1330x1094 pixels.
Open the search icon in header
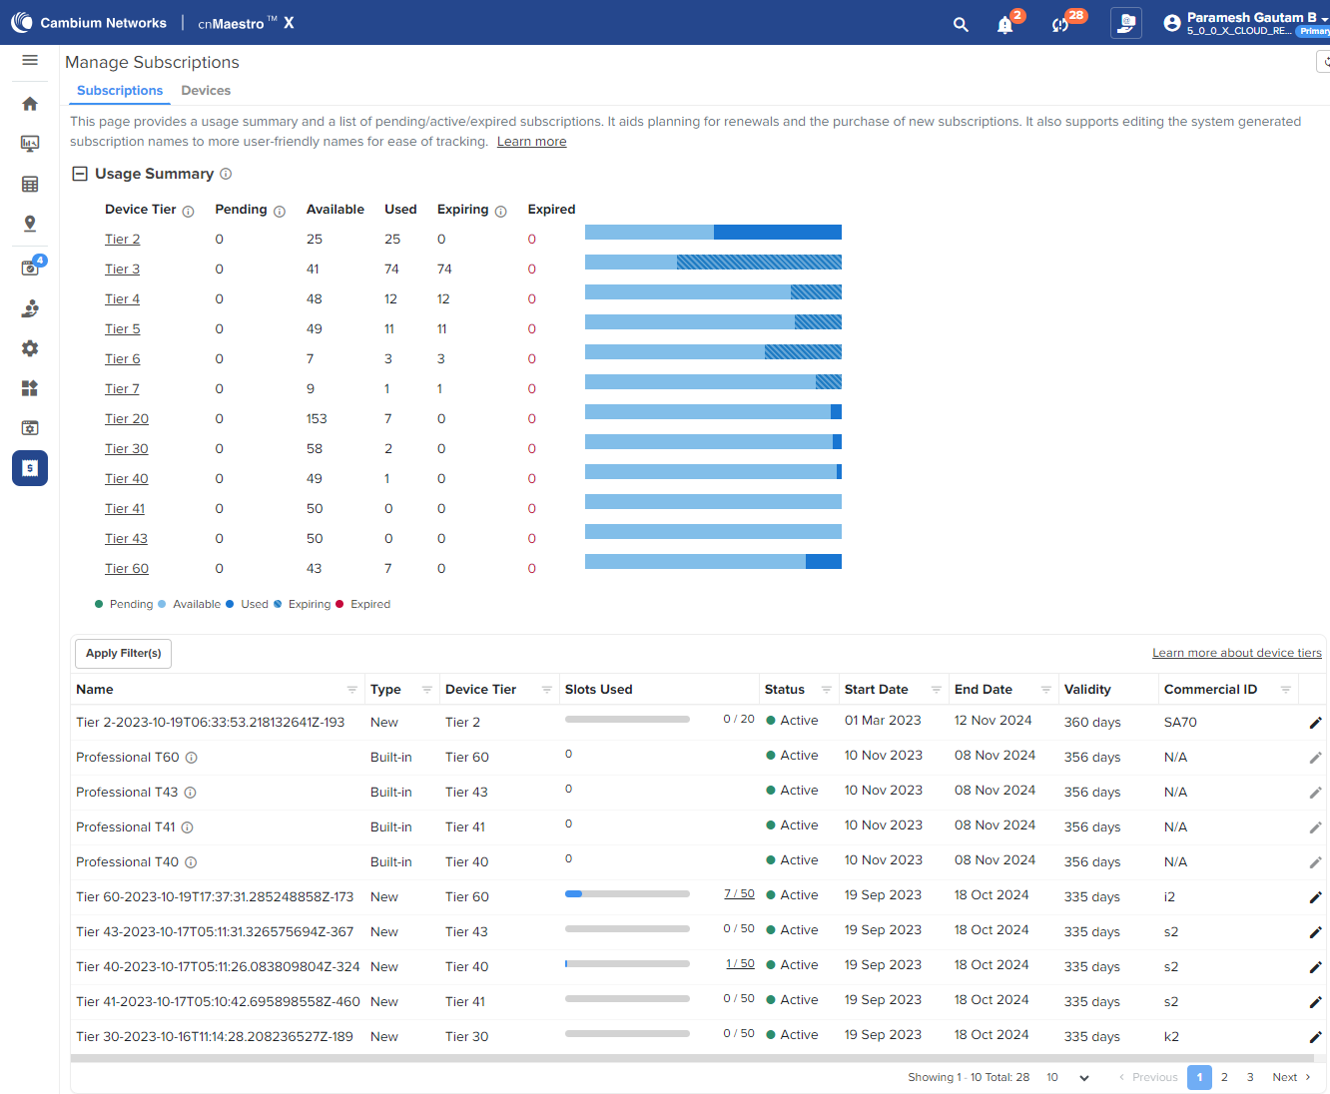click(x=961, y=24)
